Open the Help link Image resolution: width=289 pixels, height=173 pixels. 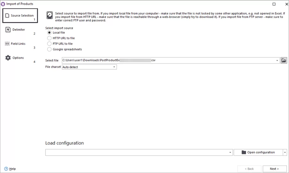click(12, 169)
